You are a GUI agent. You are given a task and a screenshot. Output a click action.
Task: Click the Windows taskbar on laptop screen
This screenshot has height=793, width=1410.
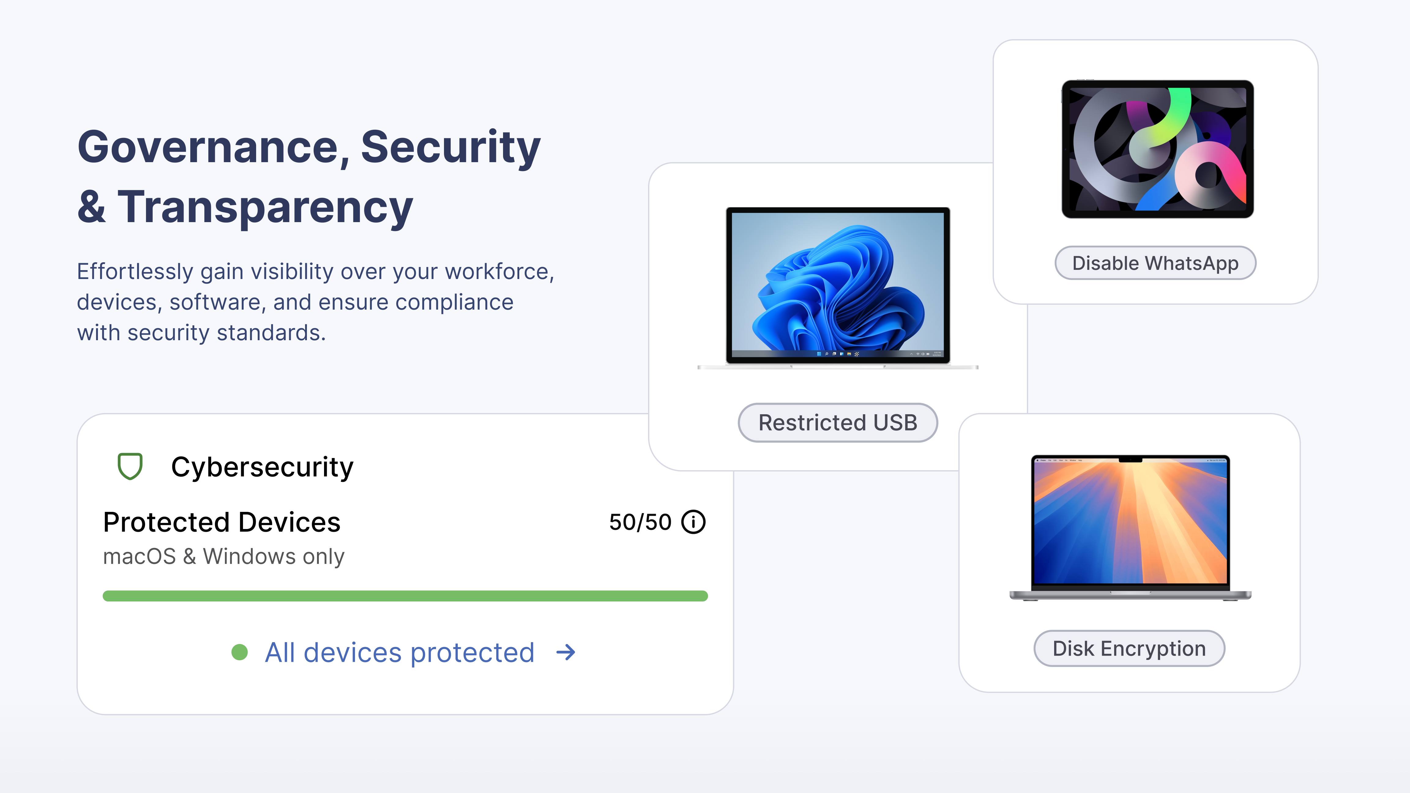(837, 354)
